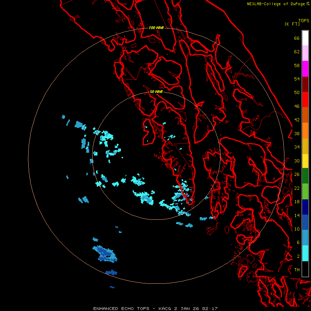
Task: Click the legend value 54
Action: 297,79
